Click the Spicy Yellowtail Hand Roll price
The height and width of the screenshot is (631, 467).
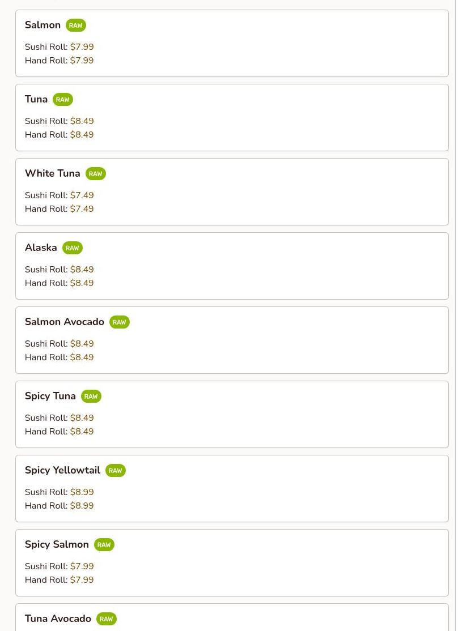coord(82,505)
